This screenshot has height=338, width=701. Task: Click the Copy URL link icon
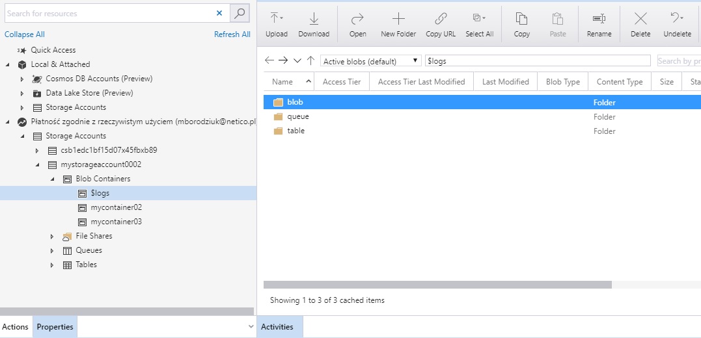[x=441, y=19]
